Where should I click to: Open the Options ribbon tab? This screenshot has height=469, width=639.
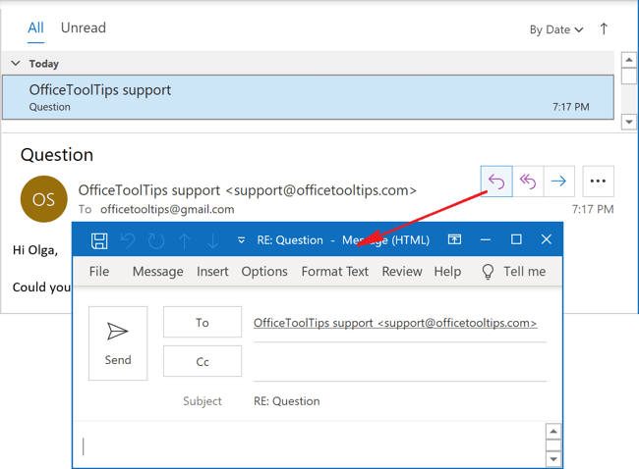(264, 272)
